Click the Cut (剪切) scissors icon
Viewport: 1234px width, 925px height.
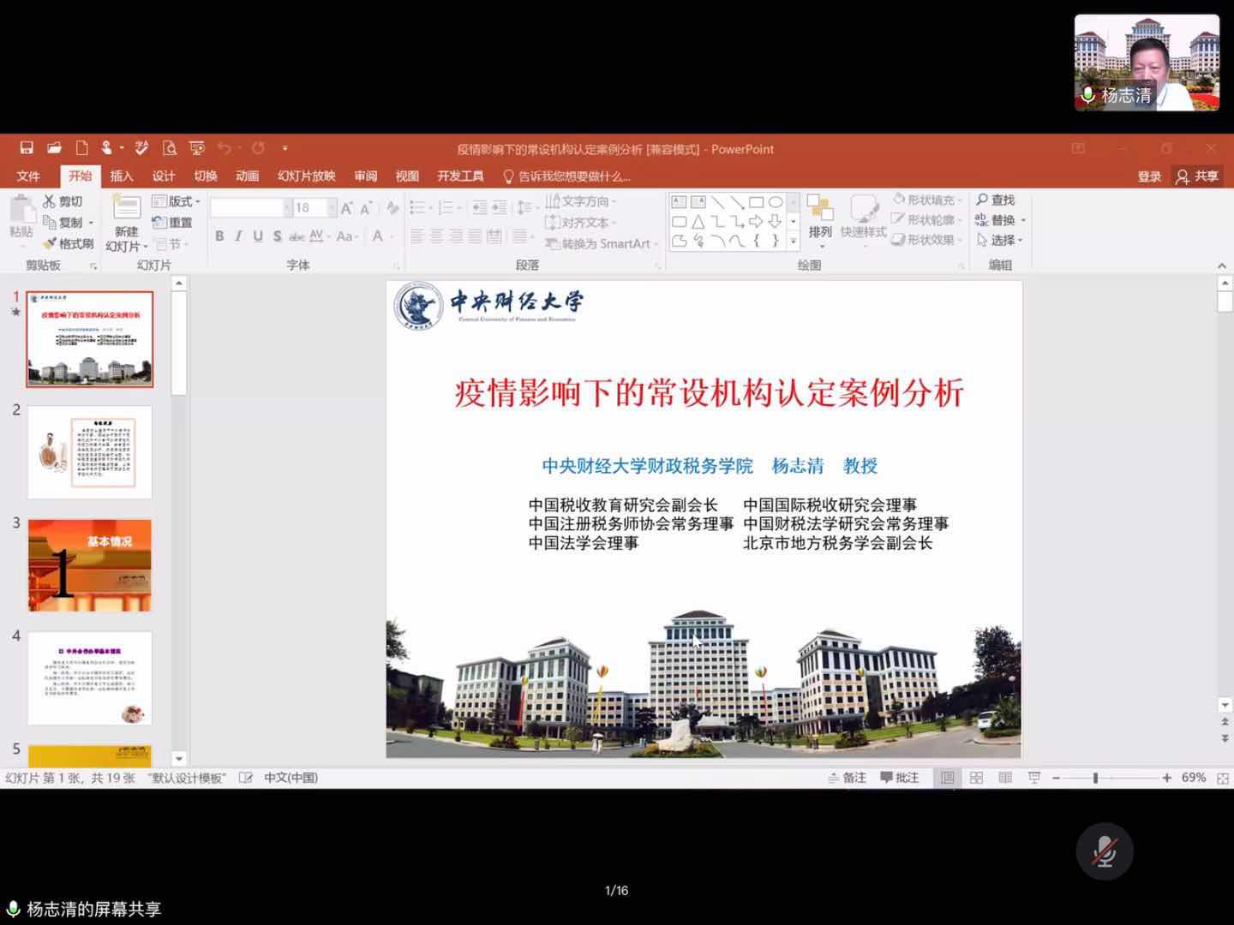pos(50,201)
